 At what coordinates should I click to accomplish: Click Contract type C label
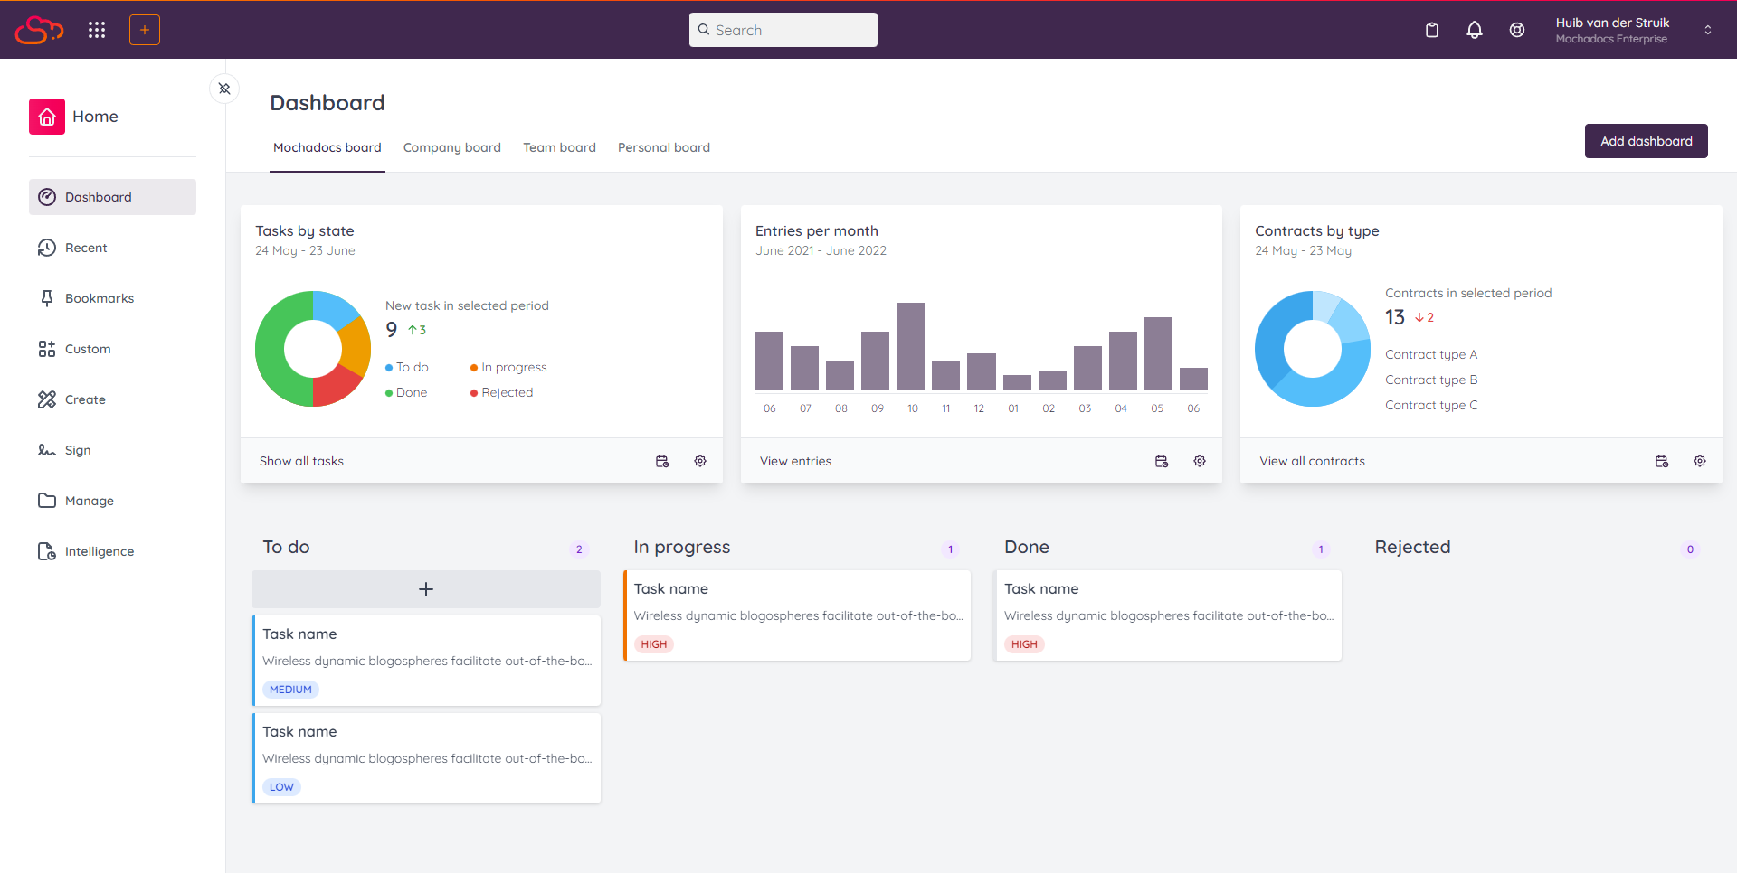click(x=1431, y=405)
